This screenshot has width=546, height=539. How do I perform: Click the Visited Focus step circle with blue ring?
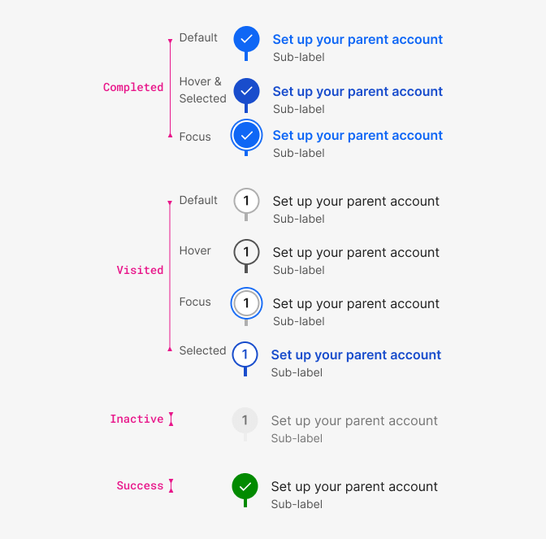point(246,303)
